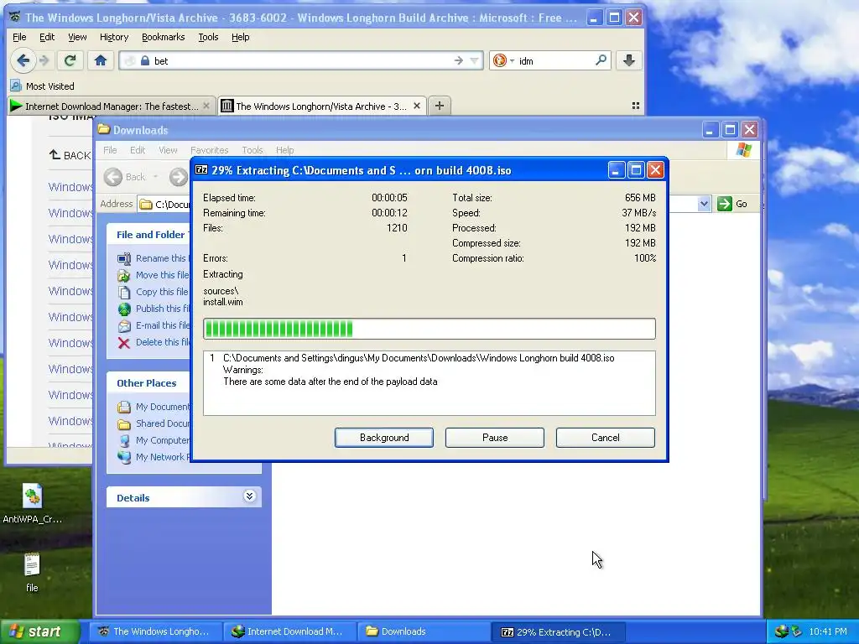
Task: Close the Windows Longhorn/Vista Archive tab
Action: pos(416,106)
